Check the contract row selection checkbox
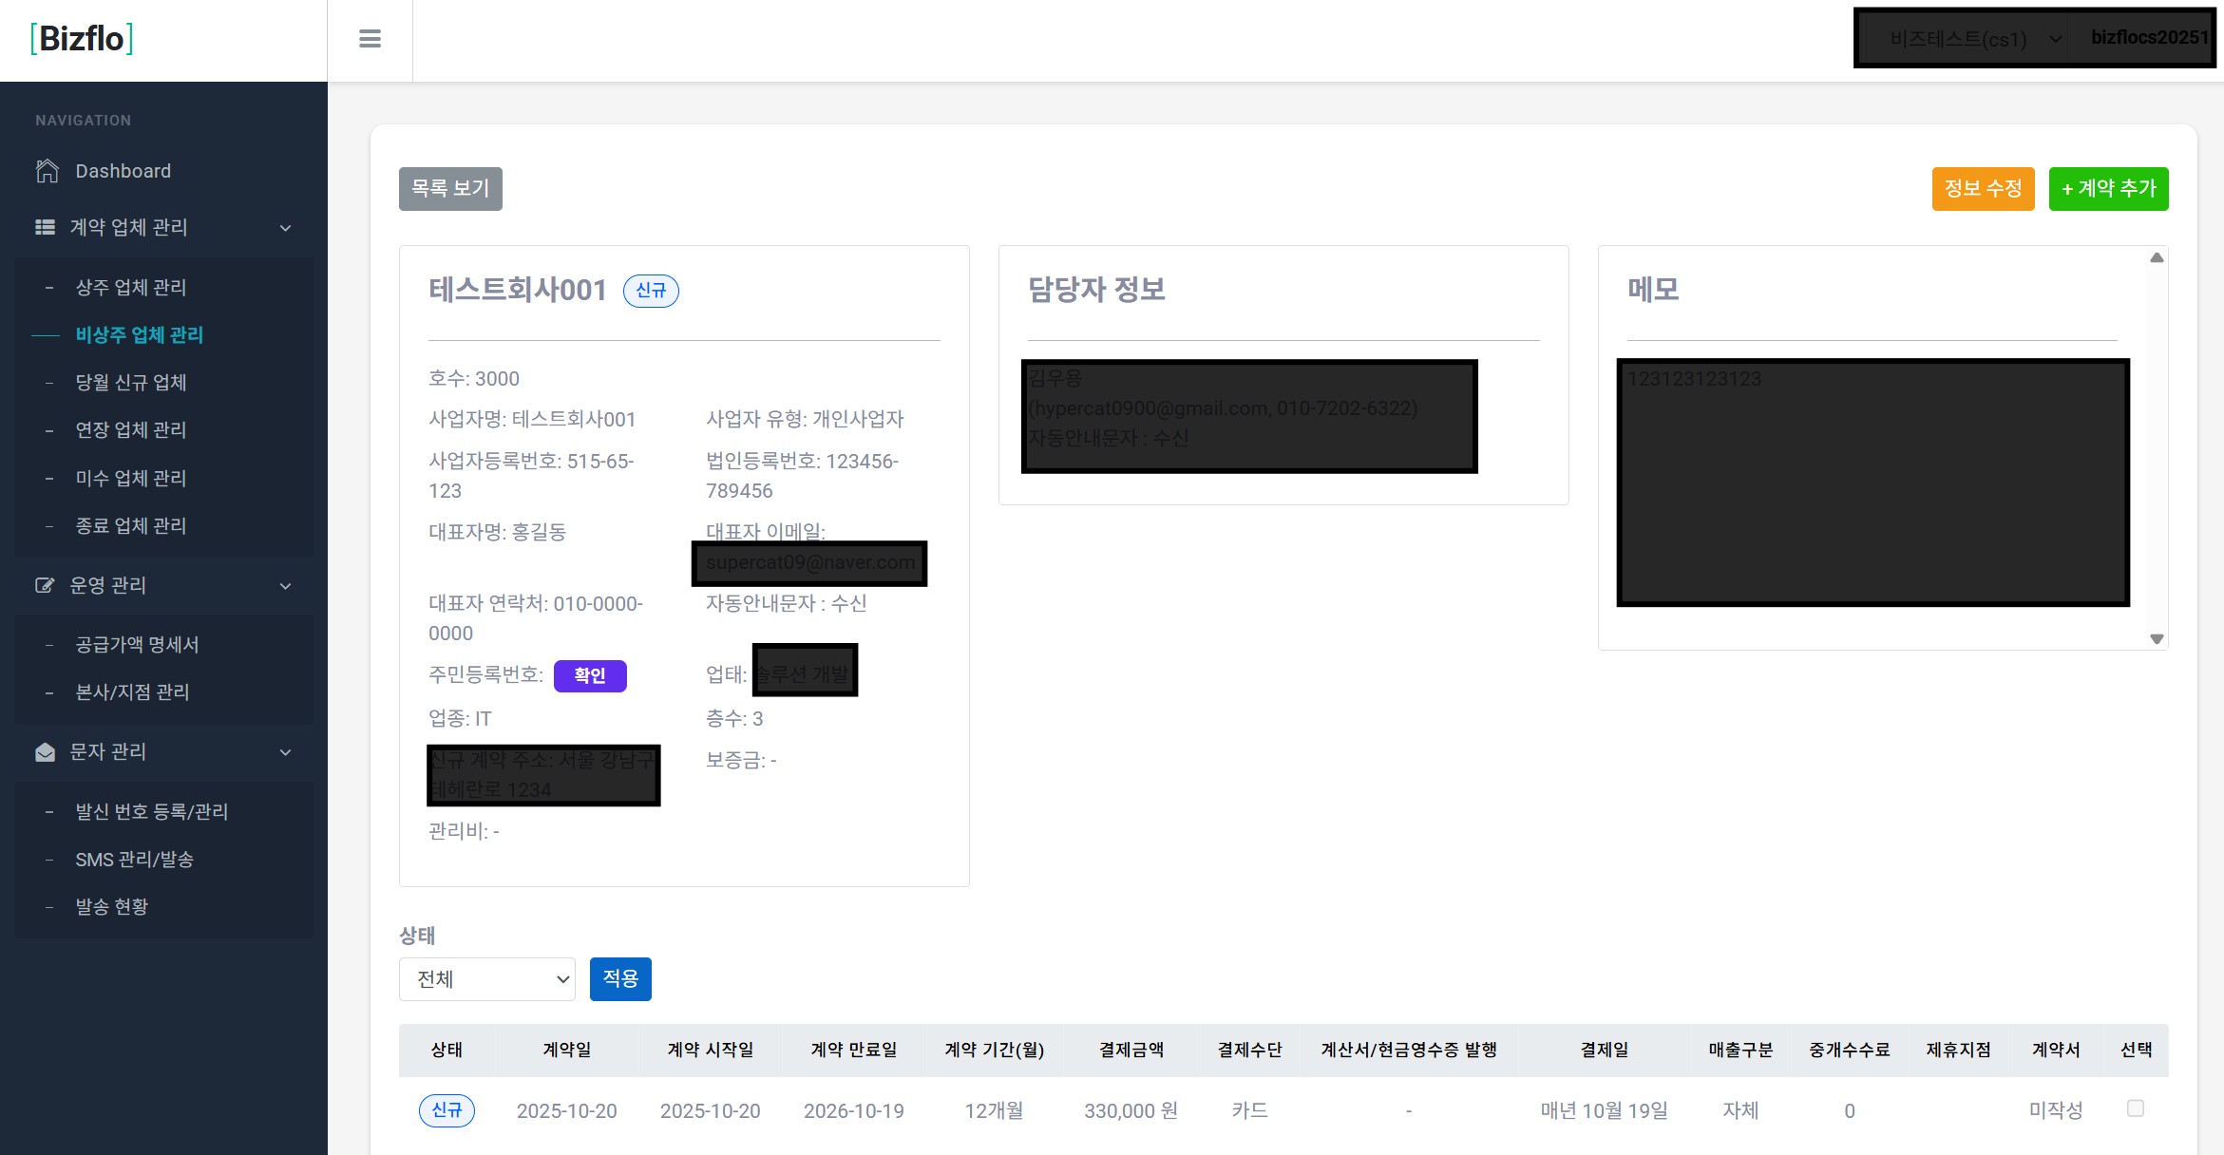The width and height of the screenshot is (2224, 1155). pos(2135,1108)
